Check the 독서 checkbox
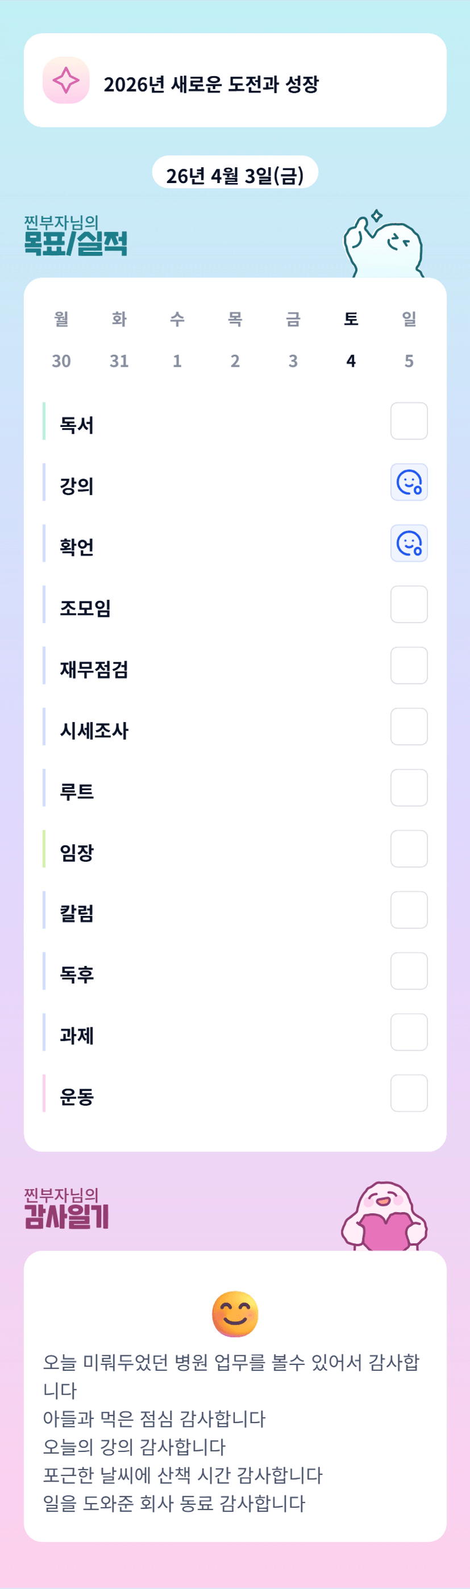The width and height of the screenshot is (470, 1589). 409,421
